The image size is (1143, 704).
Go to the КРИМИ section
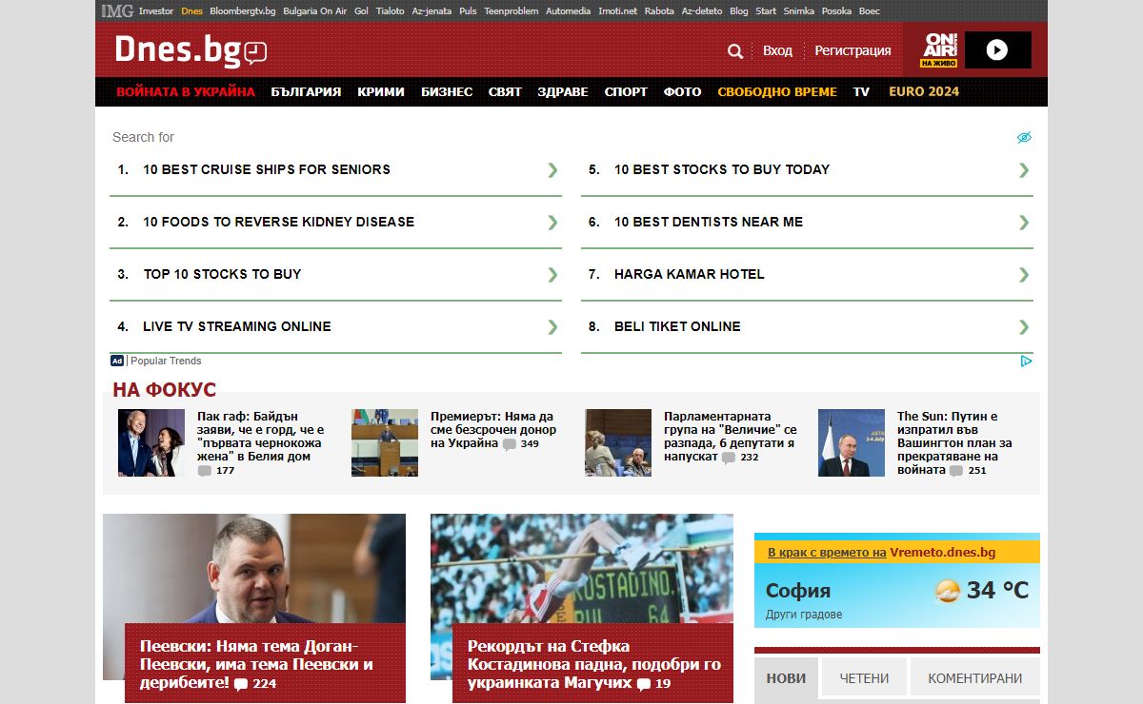(x=381, y=92)
